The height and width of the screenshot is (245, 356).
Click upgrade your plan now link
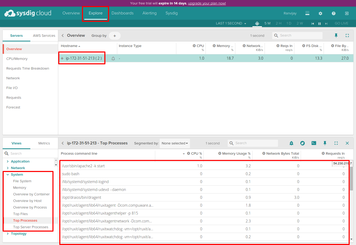207,3
